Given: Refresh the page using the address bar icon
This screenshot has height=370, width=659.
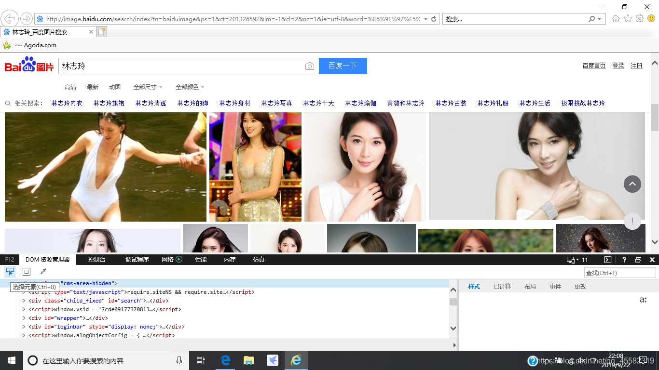Looking at the screenshot, I should click(x=434, y=19).
